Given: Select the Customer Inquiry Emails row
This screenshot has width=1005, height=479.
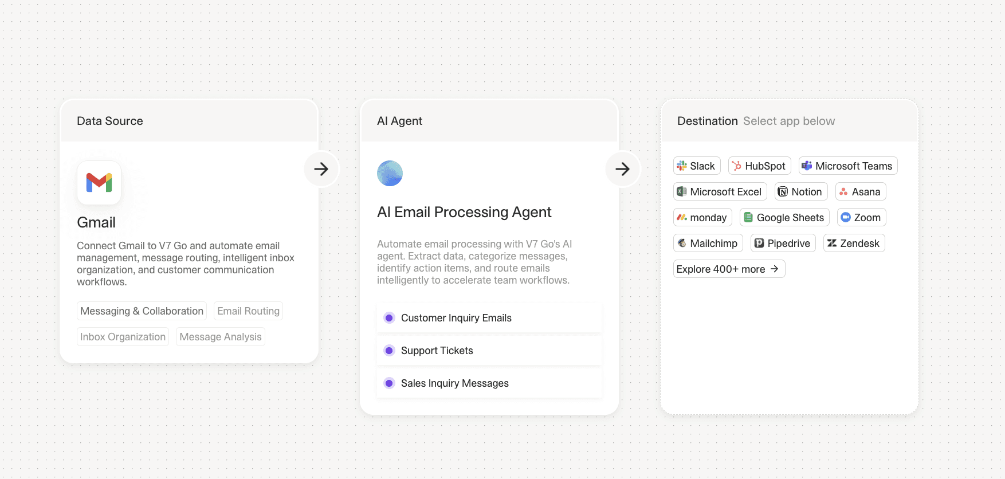Looking at the screenshot, I should coord(489,318).
